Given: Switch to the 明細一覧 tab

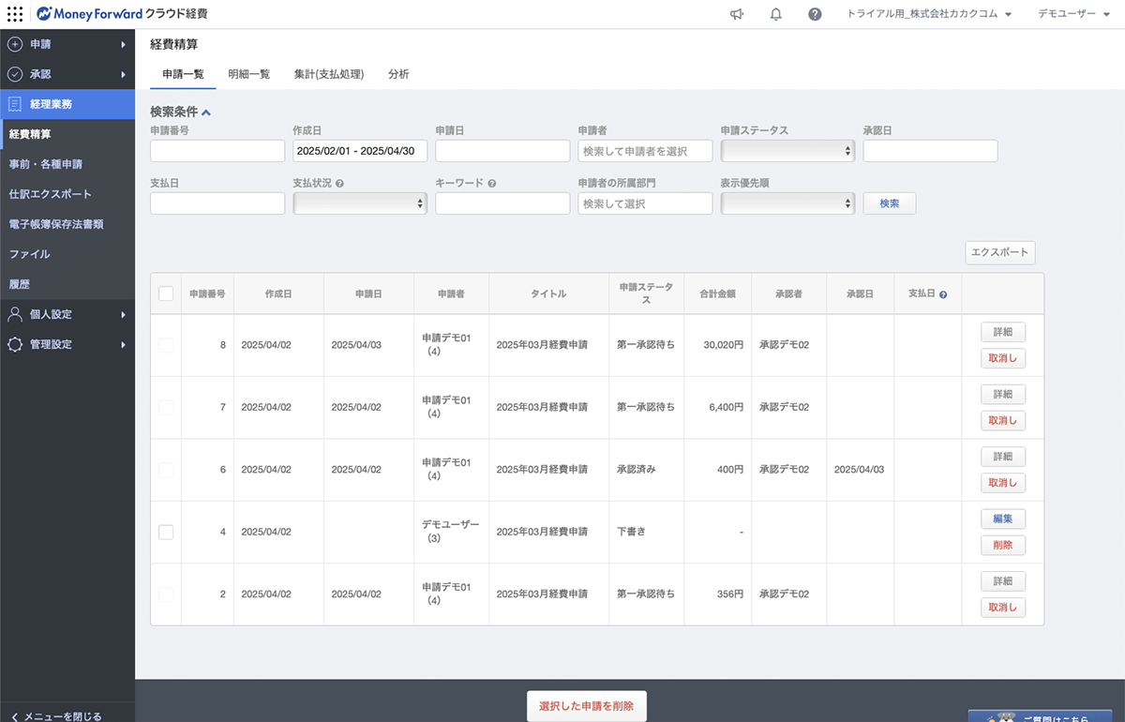Looking at the screenshot, I should pyautogui.click(x=249, y=74).
